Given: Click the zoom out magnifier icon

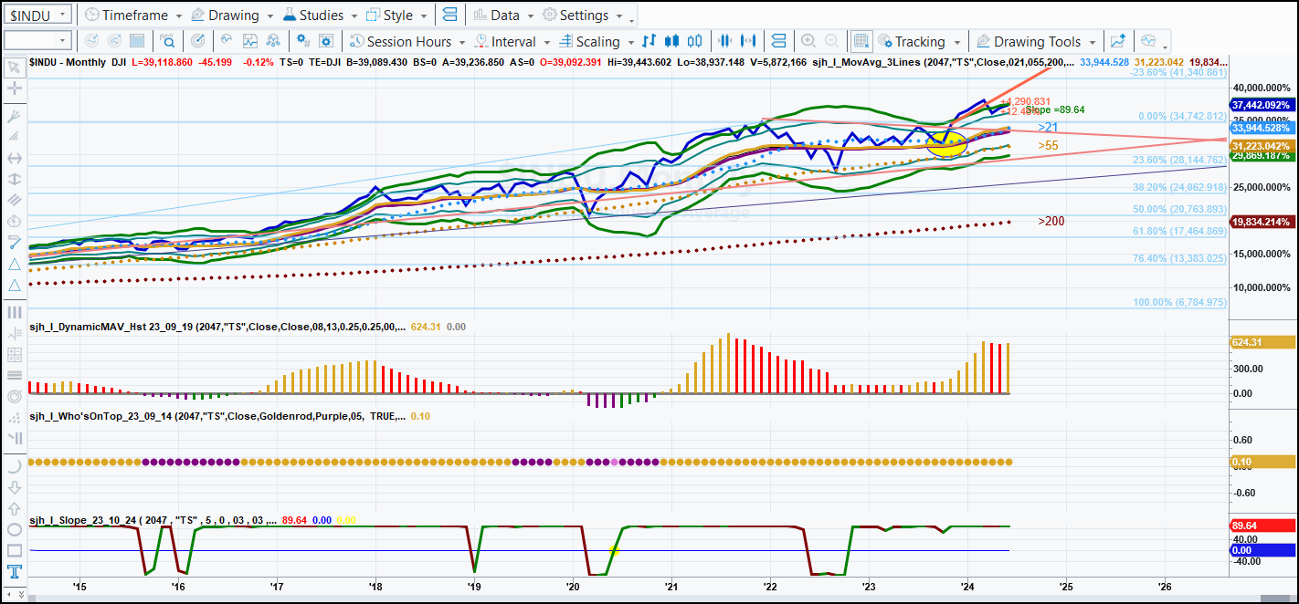Looking at the screenshot, I should pyautogui.click(x=831, y=41).
